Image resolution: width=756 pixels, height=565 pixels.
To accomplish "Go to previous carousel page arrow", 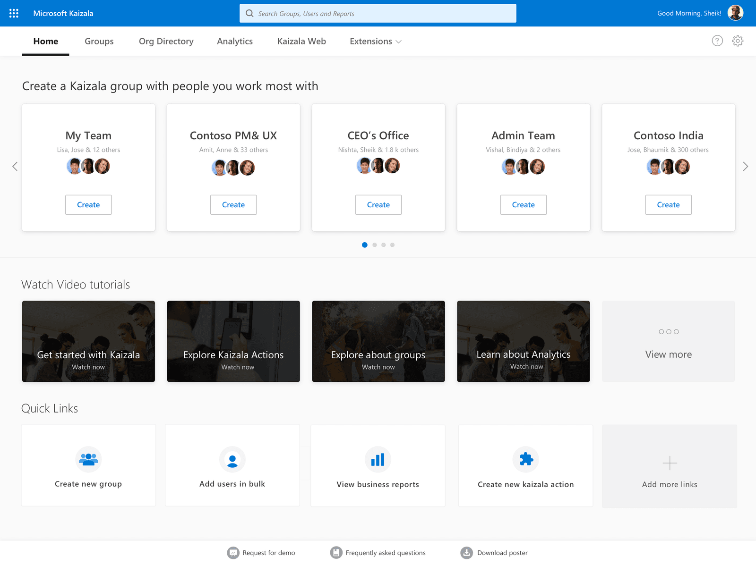I will point(15,166).
